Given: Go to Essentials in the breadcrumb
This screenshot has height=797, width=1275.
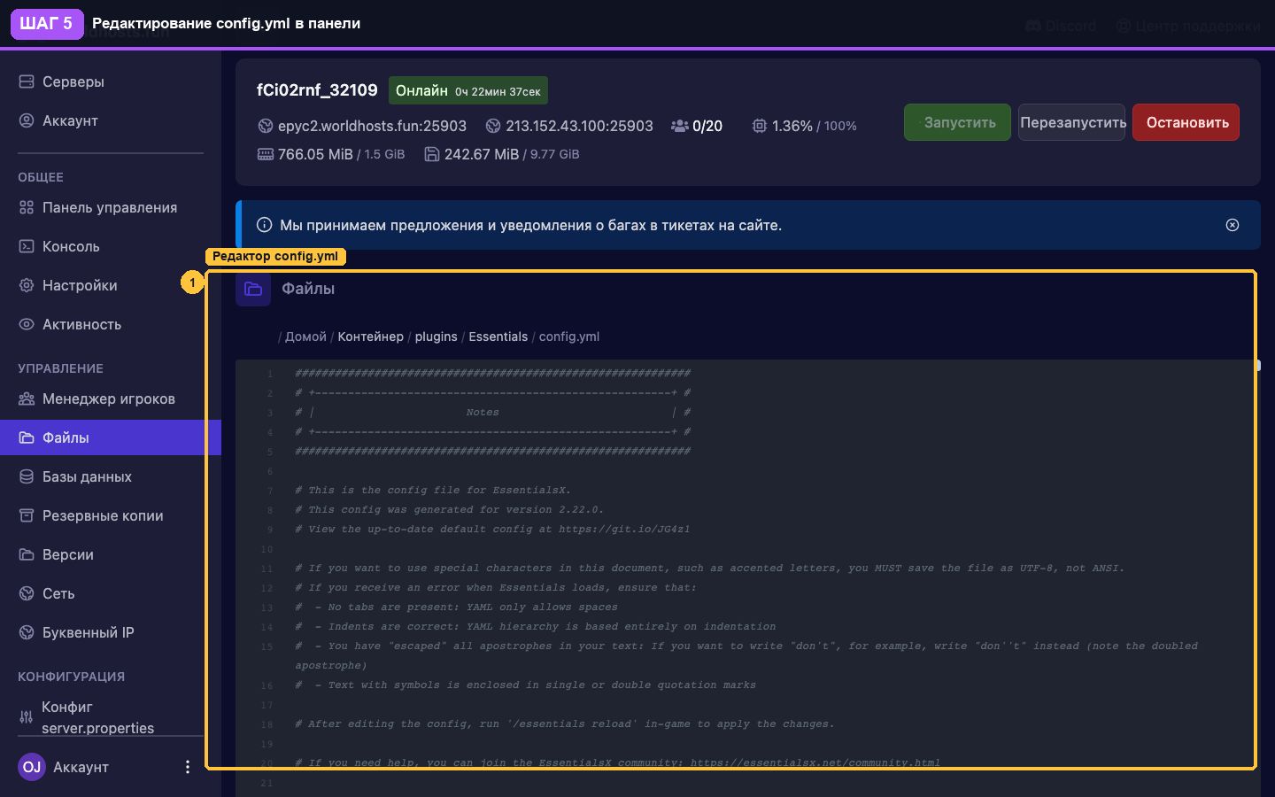Looking at the screenshot, I should point(498,337).
